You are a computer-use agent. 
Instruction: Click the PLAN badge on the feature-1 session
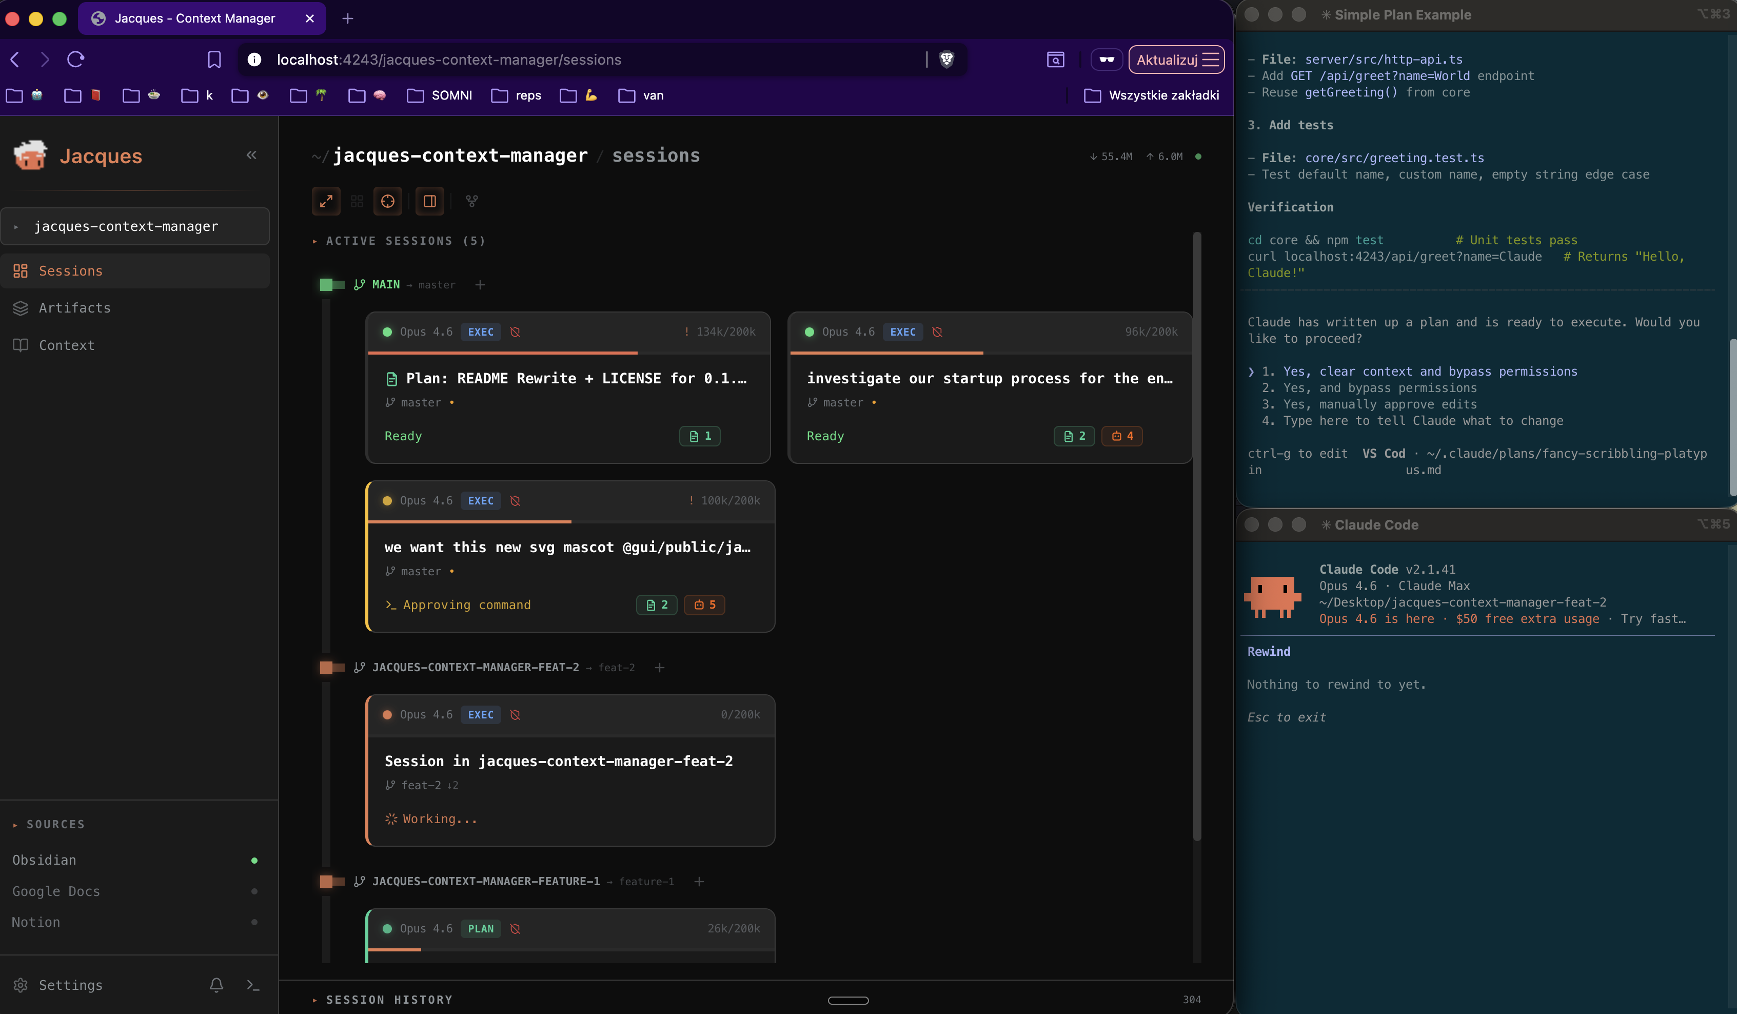(481, 929)
